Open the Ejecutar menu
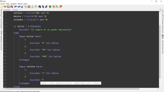This screenshot has height=92, width=164. 20,4
